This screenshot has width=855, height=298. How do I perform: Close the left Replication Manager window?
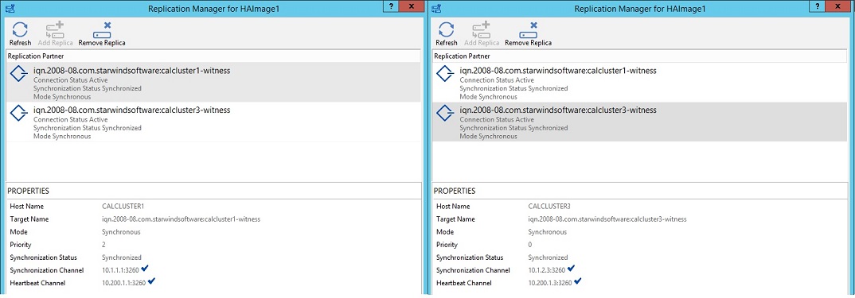point(412,6)
